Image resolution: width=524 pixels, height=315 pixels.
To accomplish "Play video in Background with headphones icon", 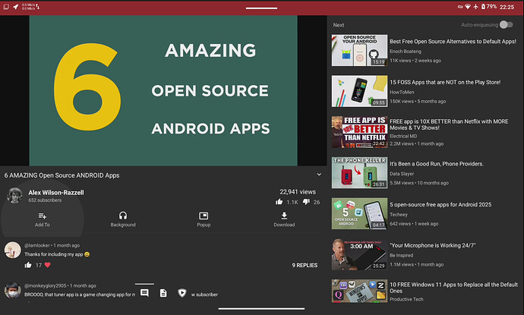I will pyautogui.click(x=123, y=216).
